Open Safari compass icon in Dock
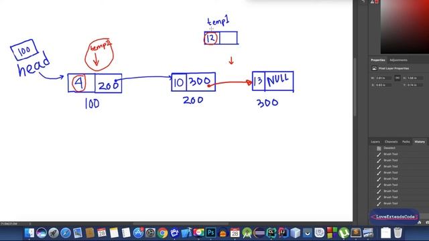The image size is (429, 241). point(66,233)
